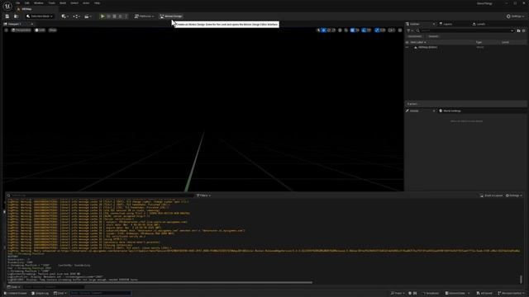Open the toolbar Settings dropdown at top right
This screenshot has width=529, height=297.
[515, 16]
